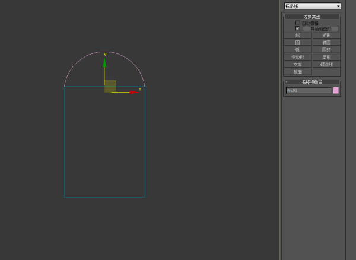The width and height of the screenshot is (356, 260).
Task: Uncheck the box beside 开始新图形
Action: click(297, 28)
